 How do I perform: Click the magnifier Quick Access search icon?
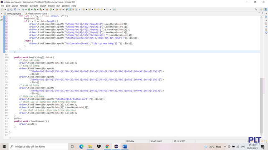pyautogui.click(x=256, y=10)
